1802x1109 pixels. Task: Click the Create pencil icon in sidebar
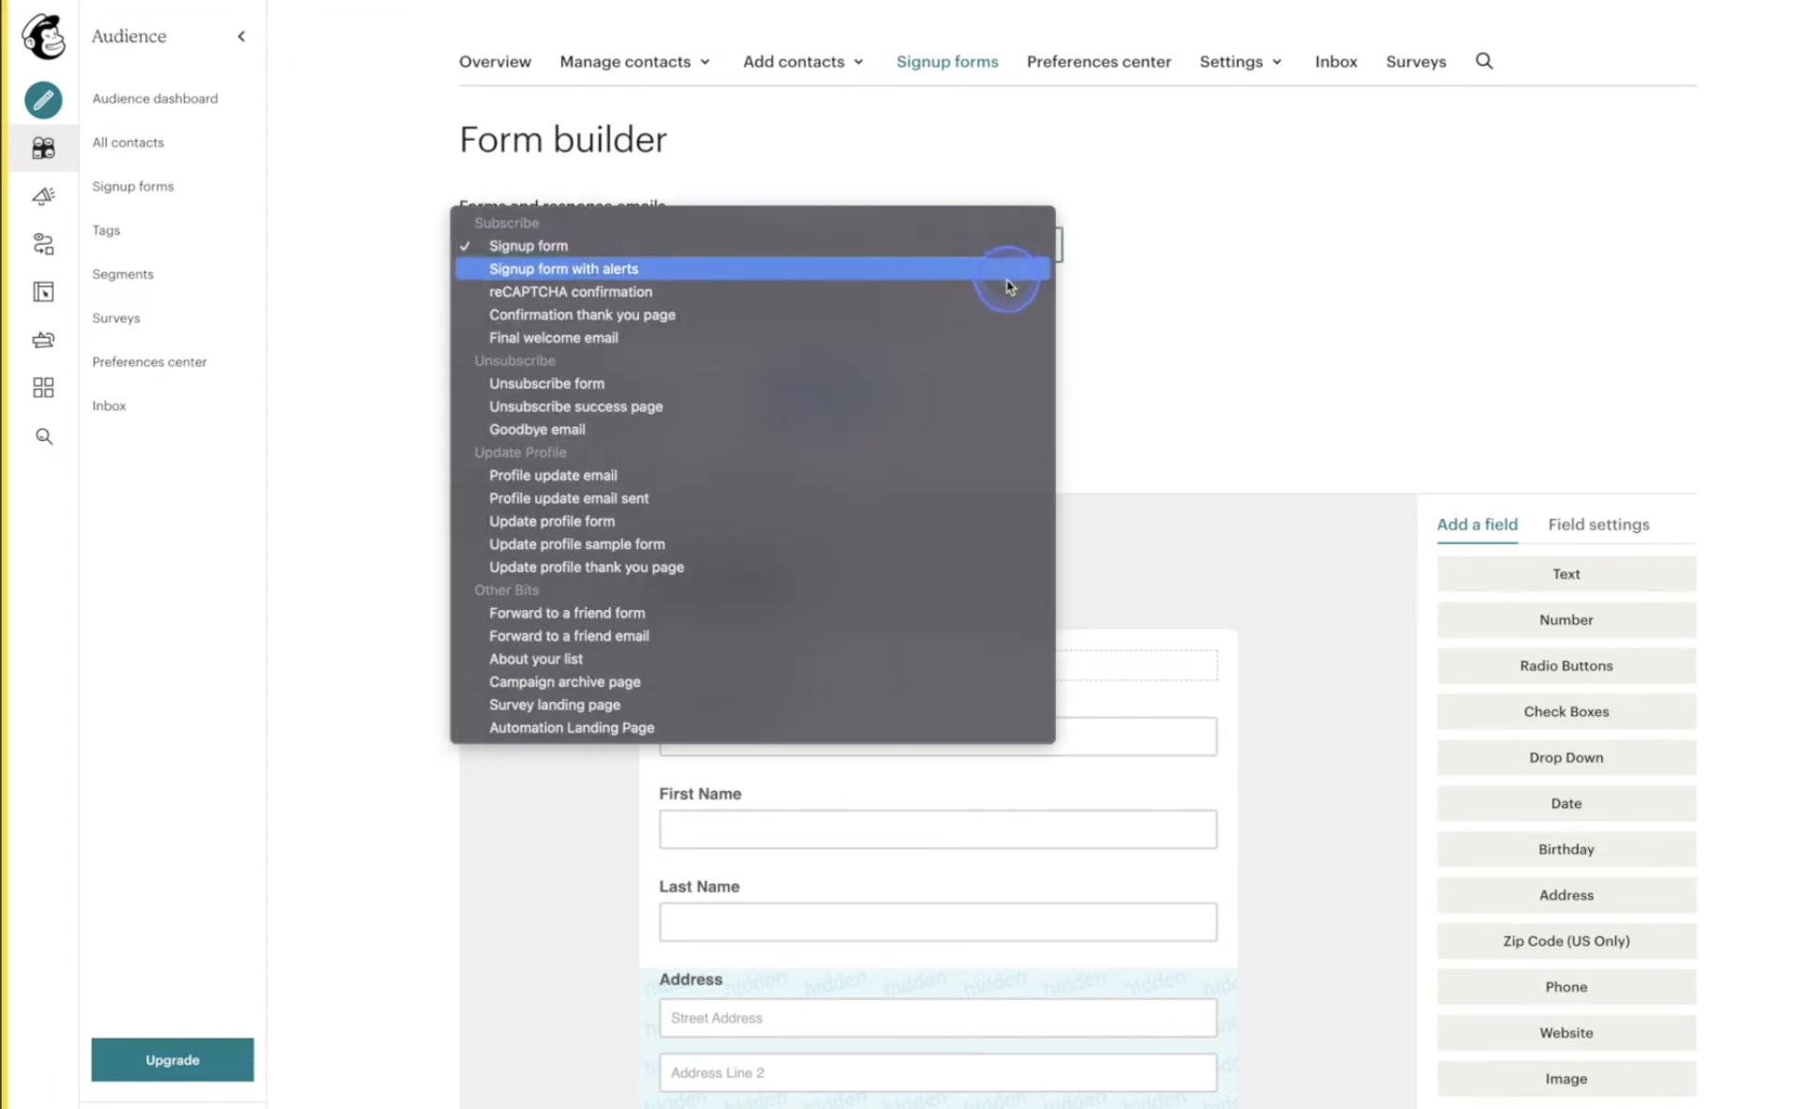coord(43,99)
